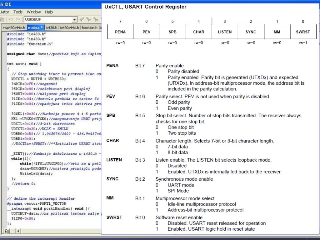Click the rw-1 reset value label
Viewport: 320px width, 240px height.
(x=303, y=43)
